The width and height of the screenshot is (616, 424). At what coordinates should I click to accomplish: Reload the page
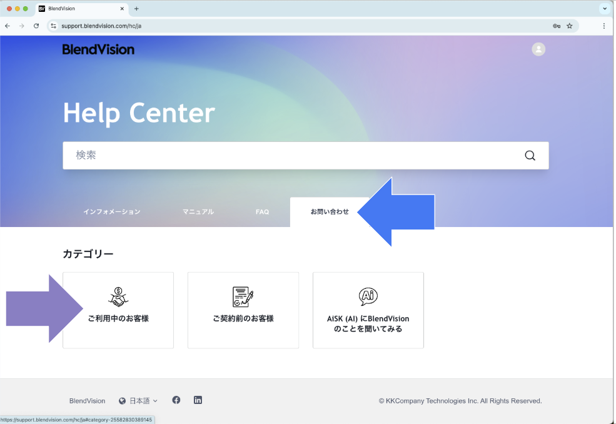tap(36, 26)
